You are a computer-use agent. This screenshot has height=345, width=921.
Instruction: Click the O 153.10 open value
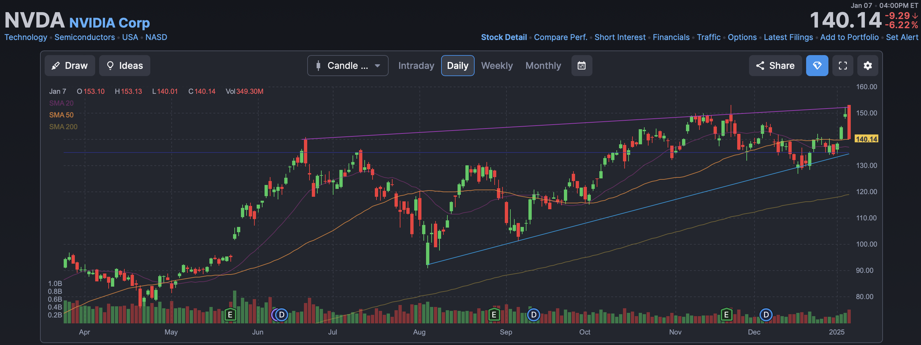(91, 91)
